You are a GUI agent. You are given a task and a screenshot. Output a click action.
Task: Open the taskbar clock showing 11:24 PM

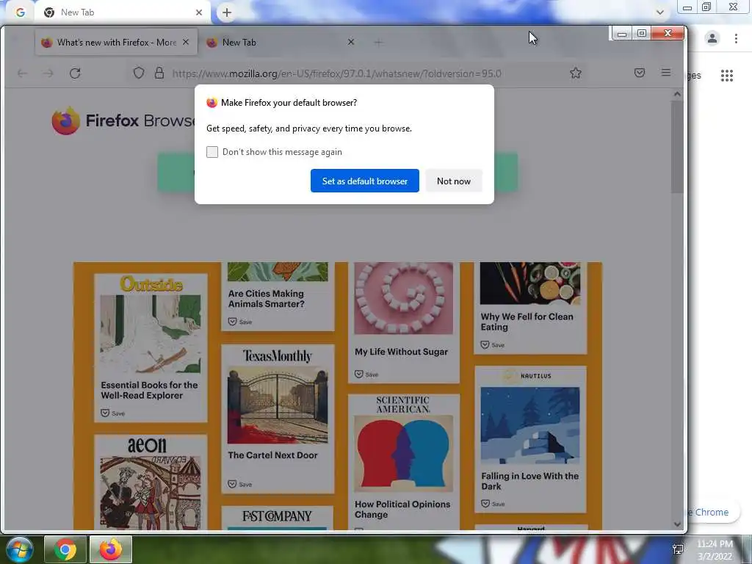tap(715, 549)
